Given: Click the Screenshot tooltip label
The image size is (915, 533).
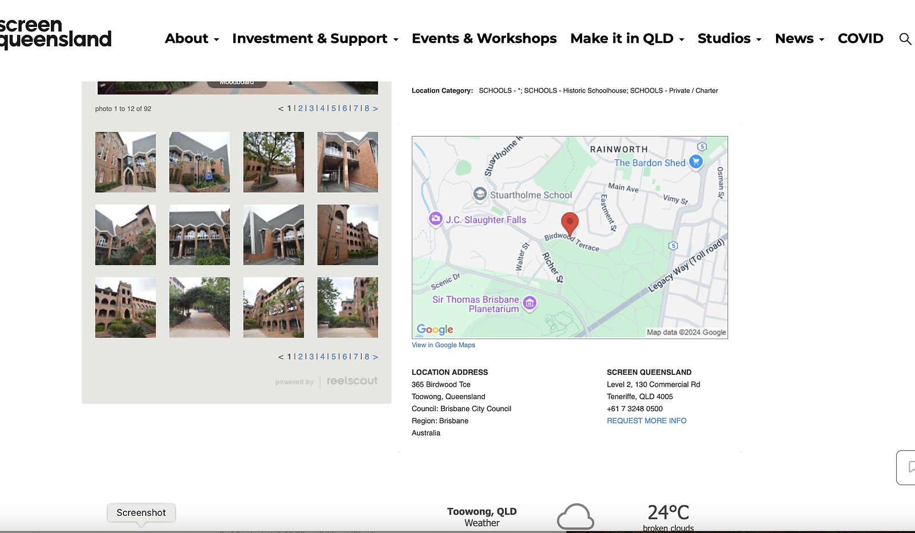Looking at the screenshot, I should [141, 512].
